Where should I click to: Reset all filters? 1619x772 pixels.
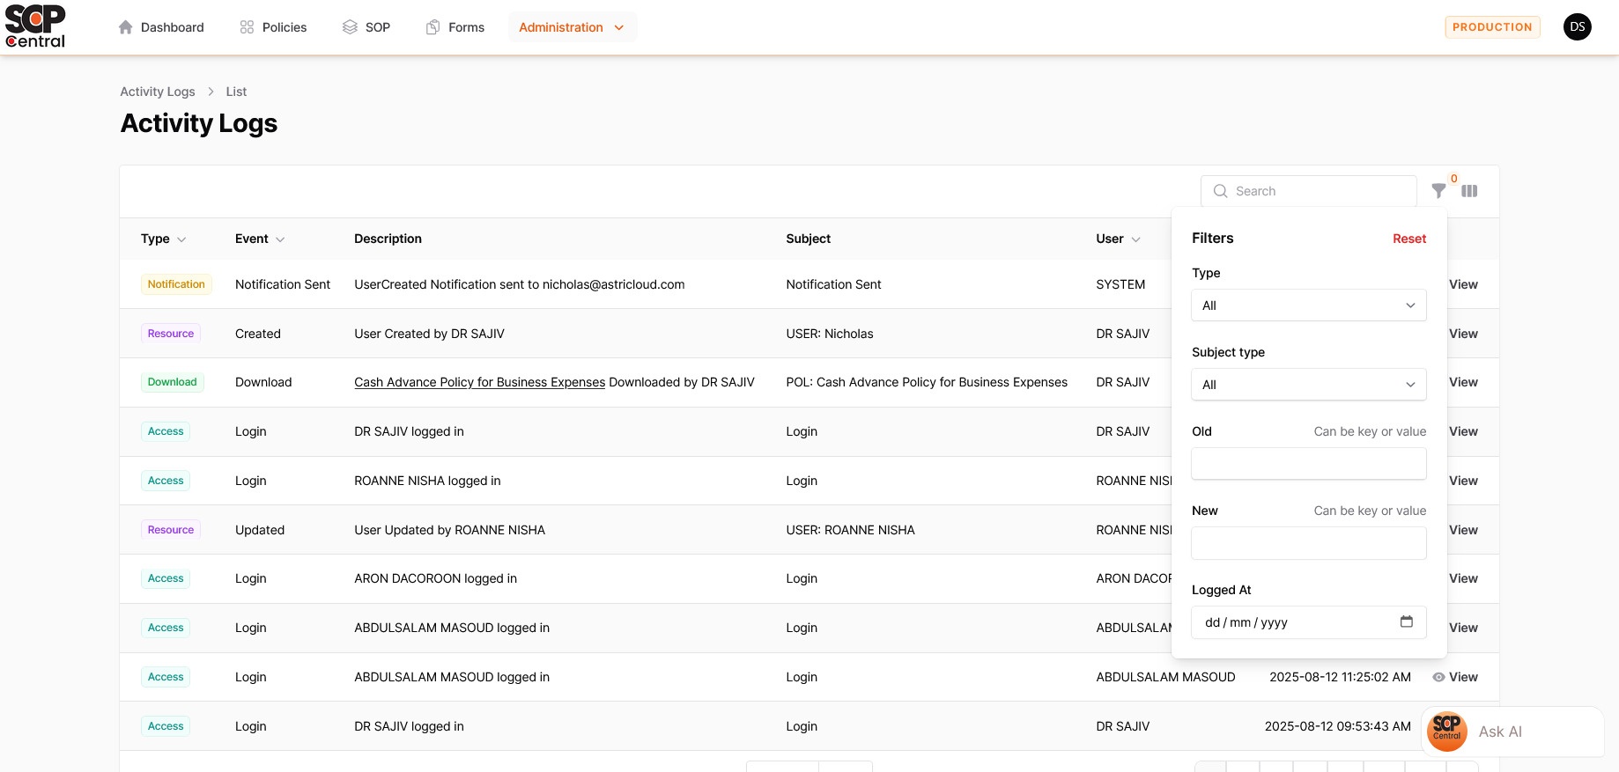tap(1408, 239)
